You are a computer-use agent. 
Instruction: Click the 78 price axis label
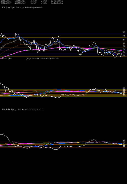124,46
